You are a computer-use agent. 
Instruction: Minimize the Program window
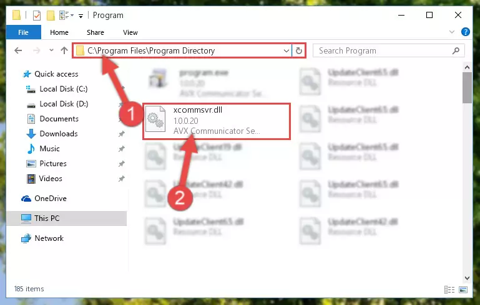click(401, 15)
